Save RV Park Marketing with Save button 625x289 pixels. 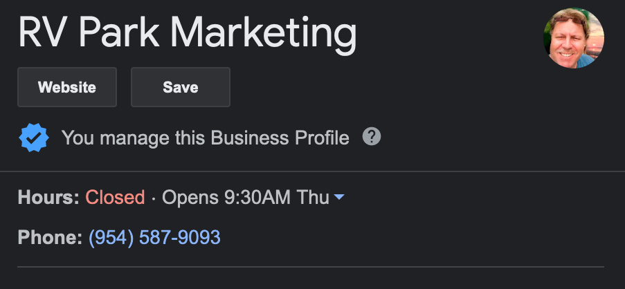[181, 87]
